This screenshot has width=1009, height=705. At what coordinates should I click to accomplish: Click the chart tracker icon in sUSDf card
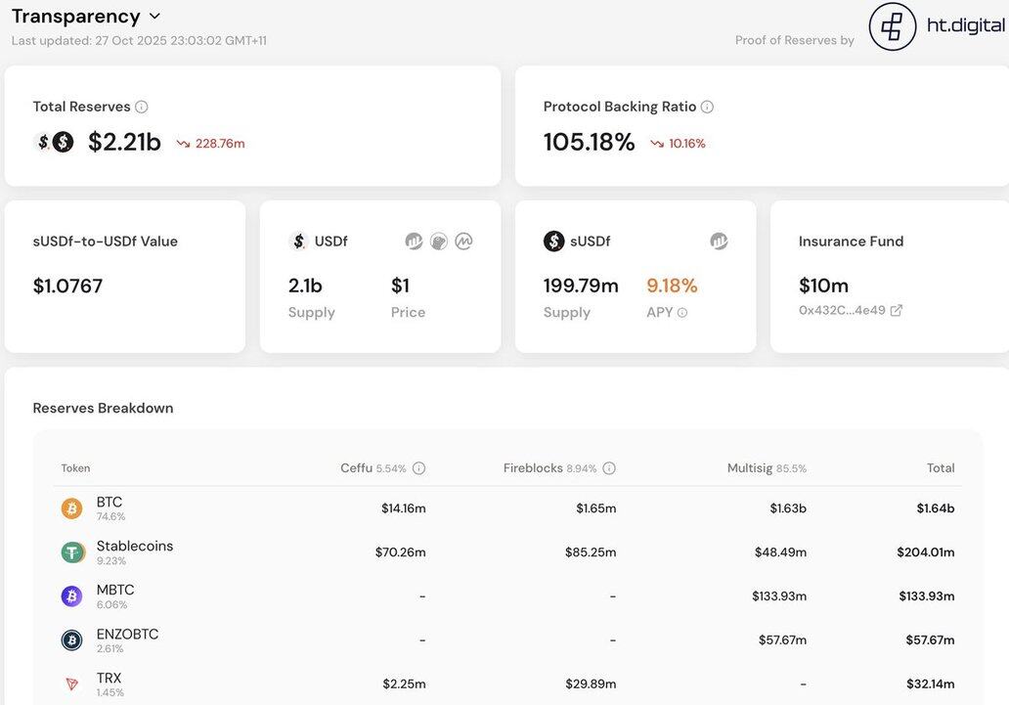tap(719, 242)
